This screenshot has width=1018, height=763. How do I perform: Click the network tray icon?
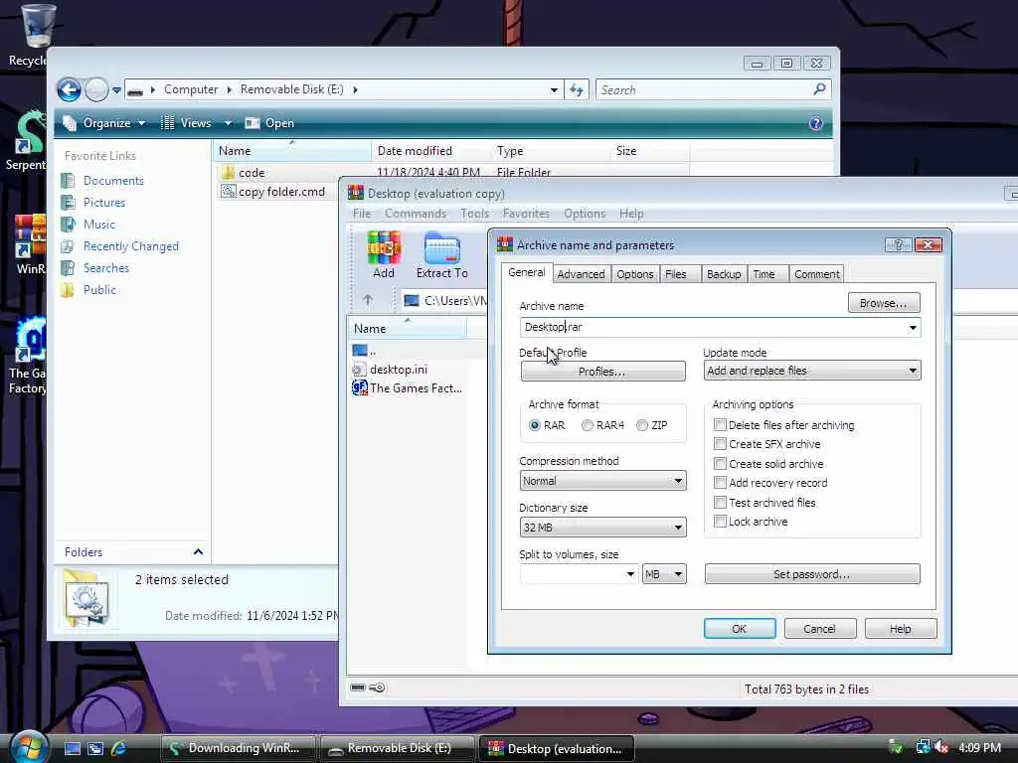922,747
